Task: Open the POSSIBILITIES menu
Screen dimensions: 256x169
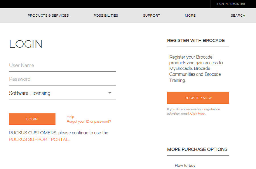Action: coord(106,15)
